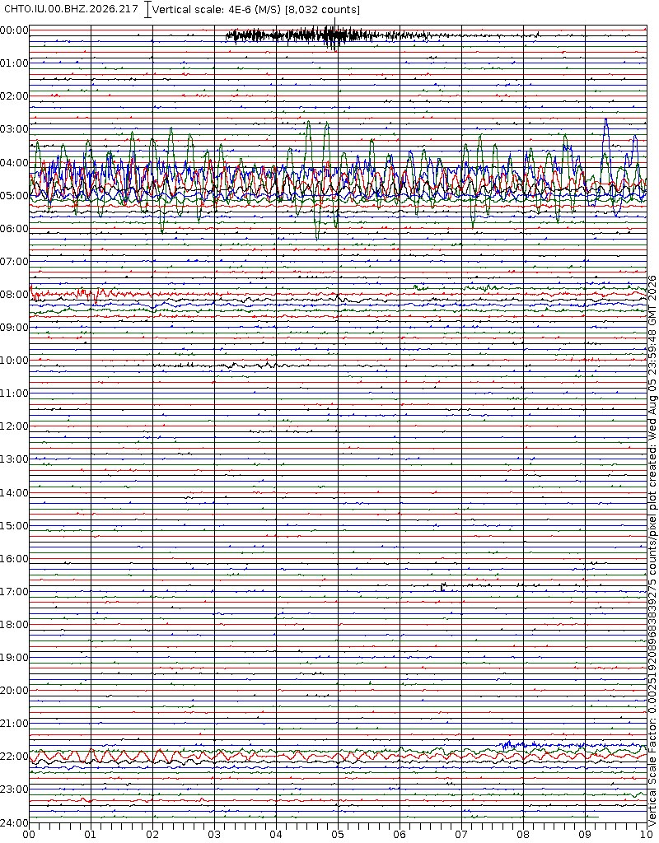Select the 04:00 hour label
Viewport: 659px width, 843px height.
15,162
